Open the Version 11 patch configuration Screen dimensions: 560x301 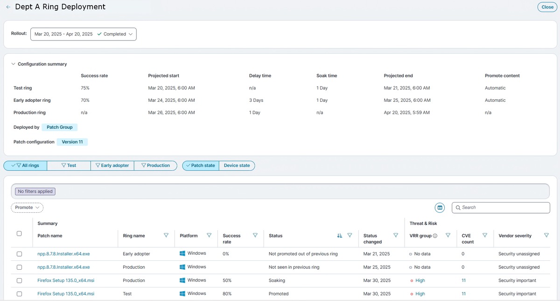72,142
